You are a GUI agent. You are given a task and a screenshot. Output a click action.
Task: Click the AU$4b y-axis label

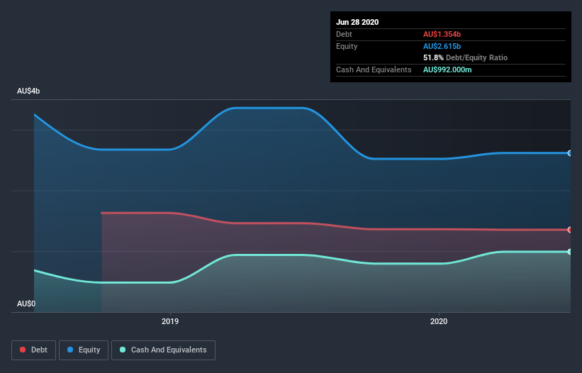point(28,91)
